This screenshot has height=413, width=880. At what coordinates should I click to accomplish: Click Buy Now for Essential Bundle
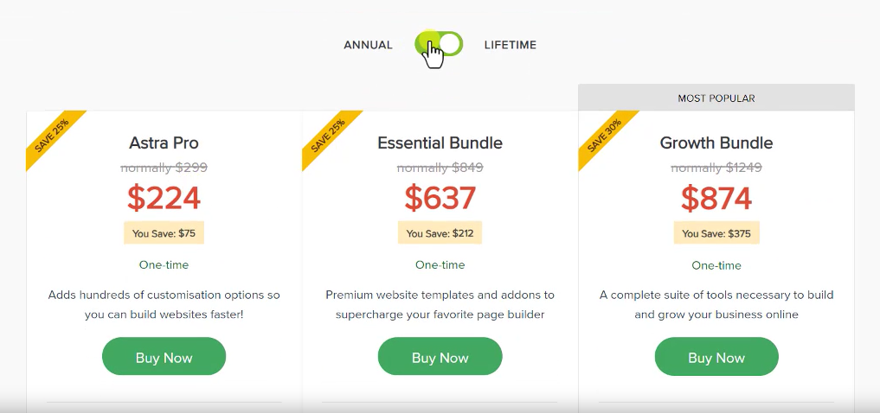[440, 357]
